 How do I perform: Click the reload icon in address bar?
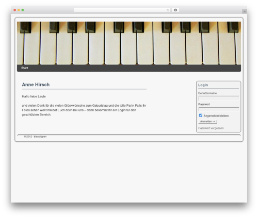tap(168, 10)
